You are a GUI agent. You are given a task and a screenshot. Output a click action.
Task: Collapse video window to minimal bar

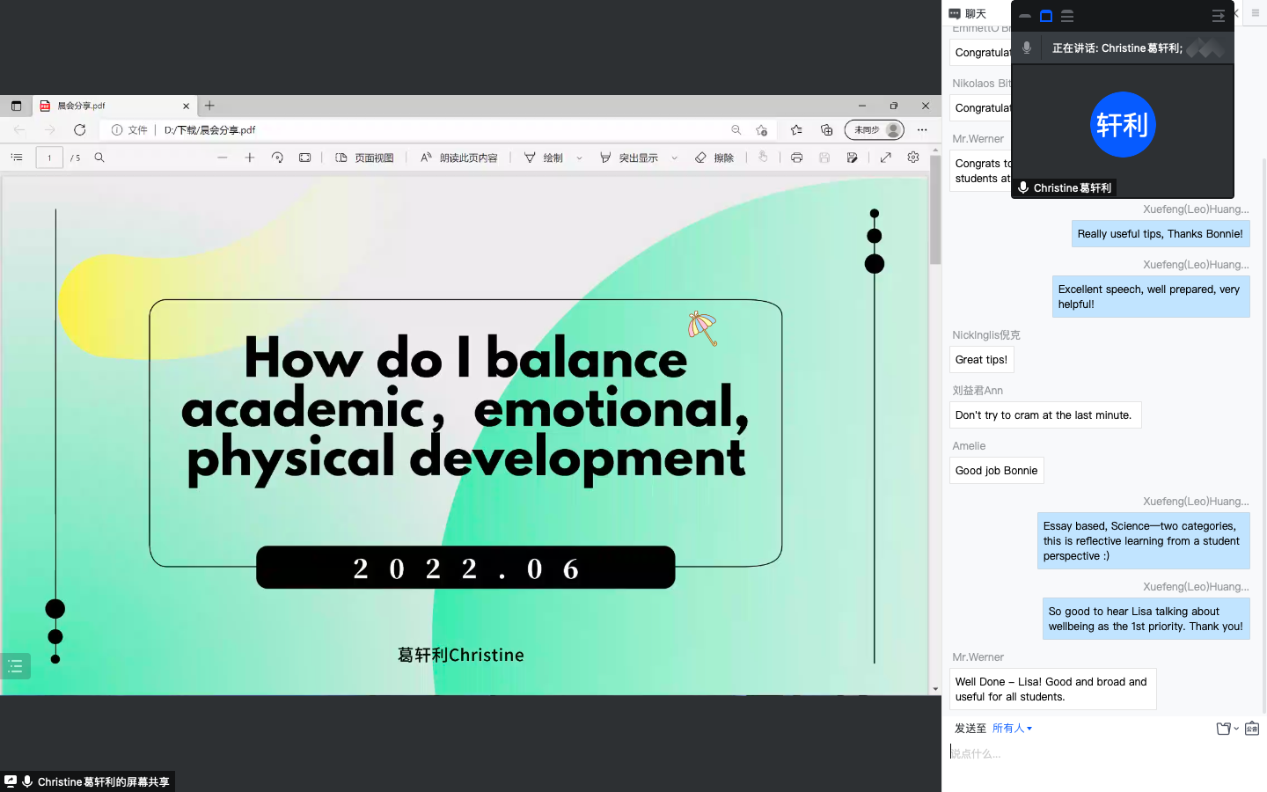(x=1025, y=16)
